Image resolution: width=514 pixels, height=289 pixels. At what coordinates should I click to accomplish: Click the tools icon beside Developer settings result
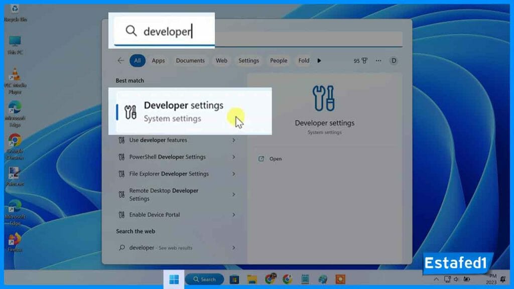coord(131,112)
